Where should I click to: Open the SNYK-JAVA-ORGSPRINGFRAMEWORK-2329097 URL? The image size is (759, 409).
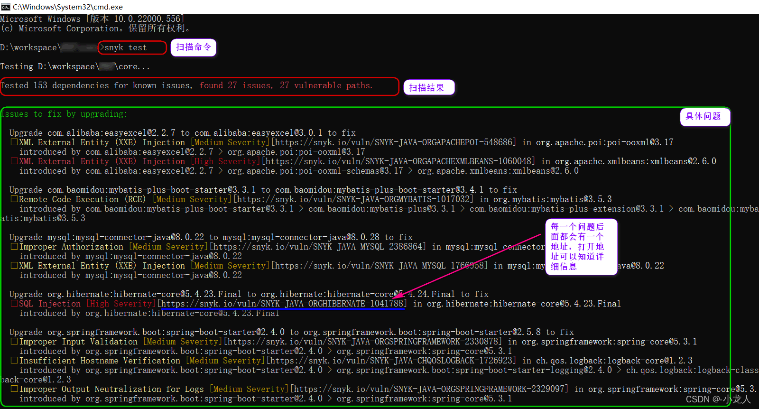429,389
